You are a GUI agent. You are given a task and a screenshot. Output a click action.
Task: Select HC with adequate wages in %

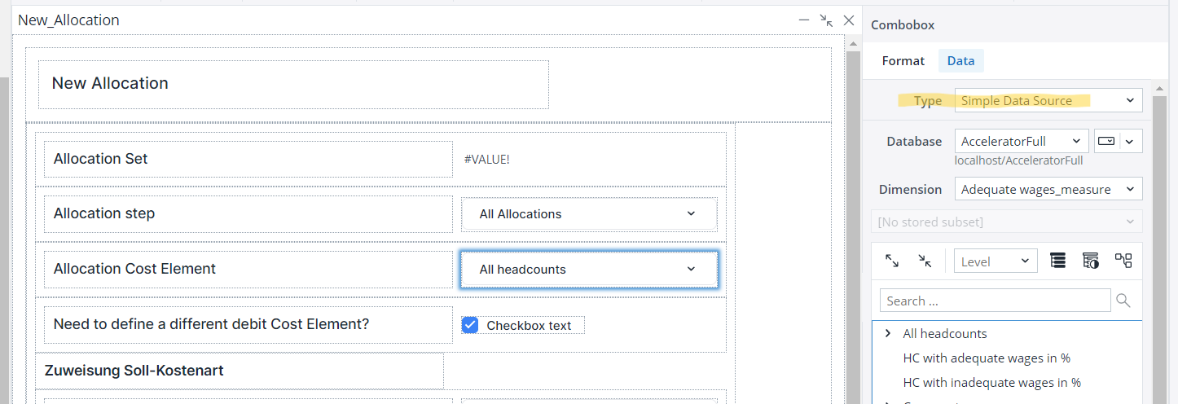986,358
